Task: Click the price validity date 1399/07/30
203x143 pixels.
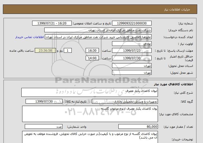Action: [132, 58]
